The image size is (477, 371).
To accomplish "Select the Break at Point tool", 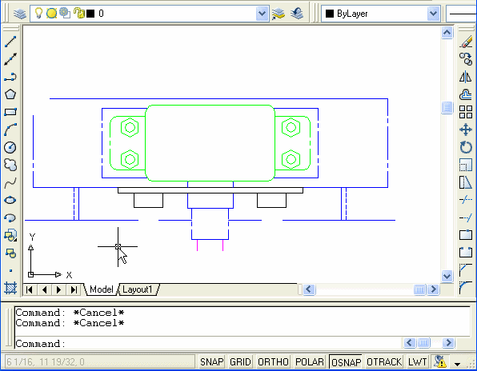I will click(466, 235).
